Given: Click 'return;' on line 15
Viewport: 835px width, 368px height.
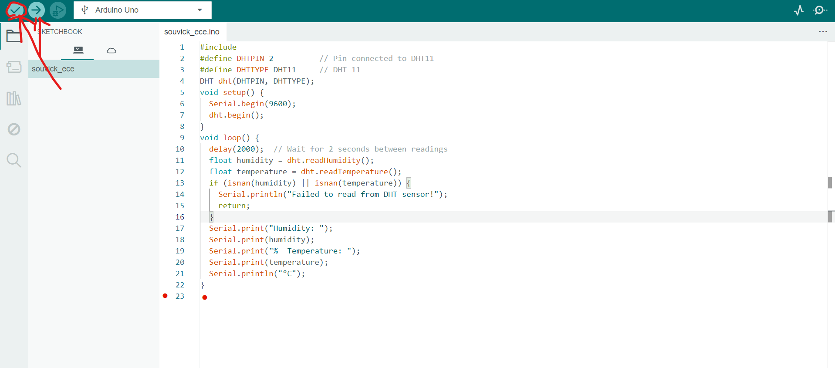Looking at the screenshot, I should coord(234,206).
